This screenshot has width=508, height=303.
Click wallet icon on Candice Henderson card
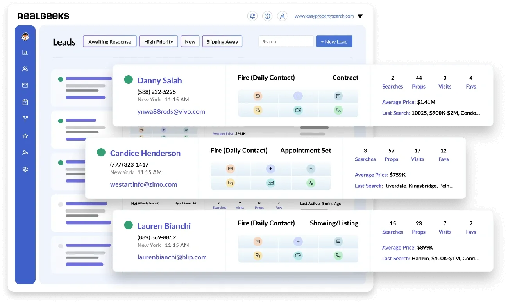coord(271,183)
